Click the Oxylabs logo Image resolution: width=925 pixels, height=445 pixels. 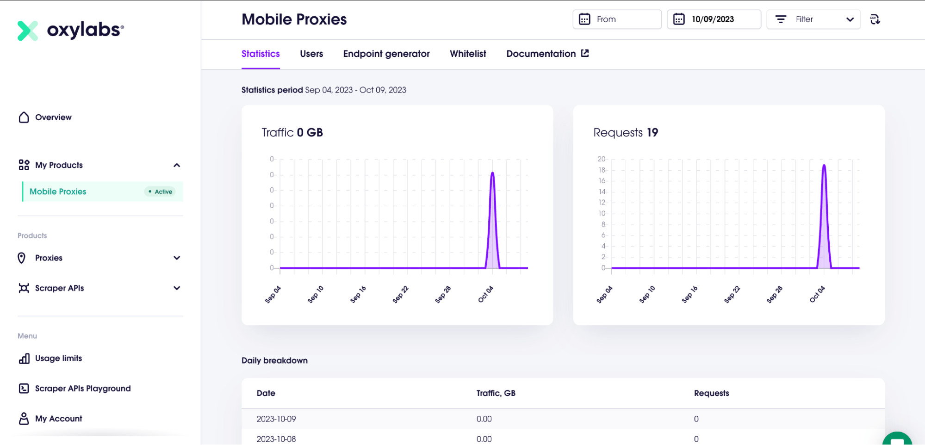[70, 31]
